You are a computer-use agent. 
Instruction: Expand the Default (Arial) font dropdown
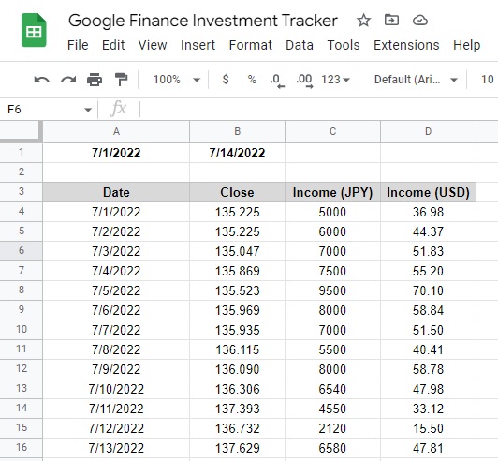(x=416, y=80)
